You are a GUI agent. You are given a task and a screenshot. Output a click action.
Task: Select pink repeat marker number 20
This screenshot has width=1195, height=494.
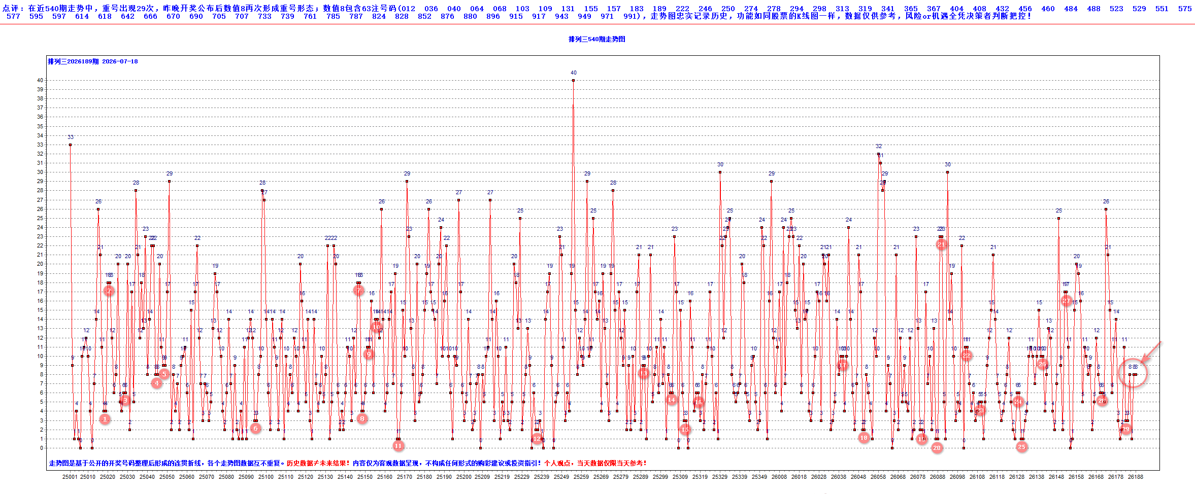point(937,448)
